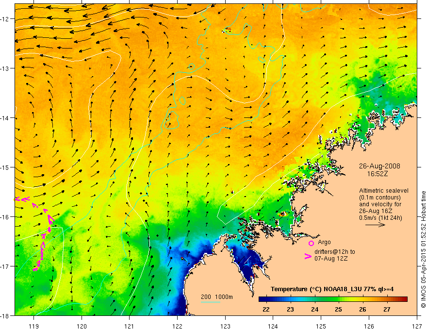Click the longitude axis label "127"
The height and width of the screenshot is (330, 427).
[417, 326]
